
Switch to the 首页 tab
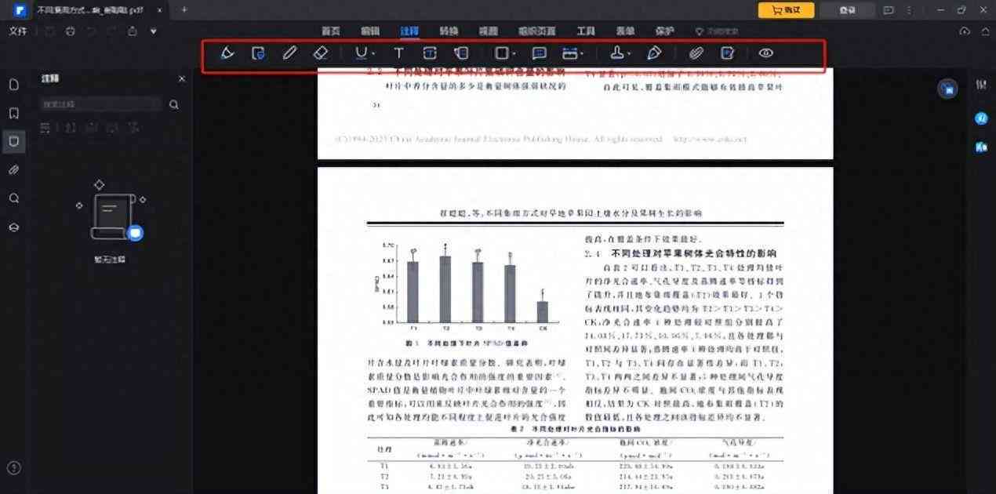click(331, 31)
